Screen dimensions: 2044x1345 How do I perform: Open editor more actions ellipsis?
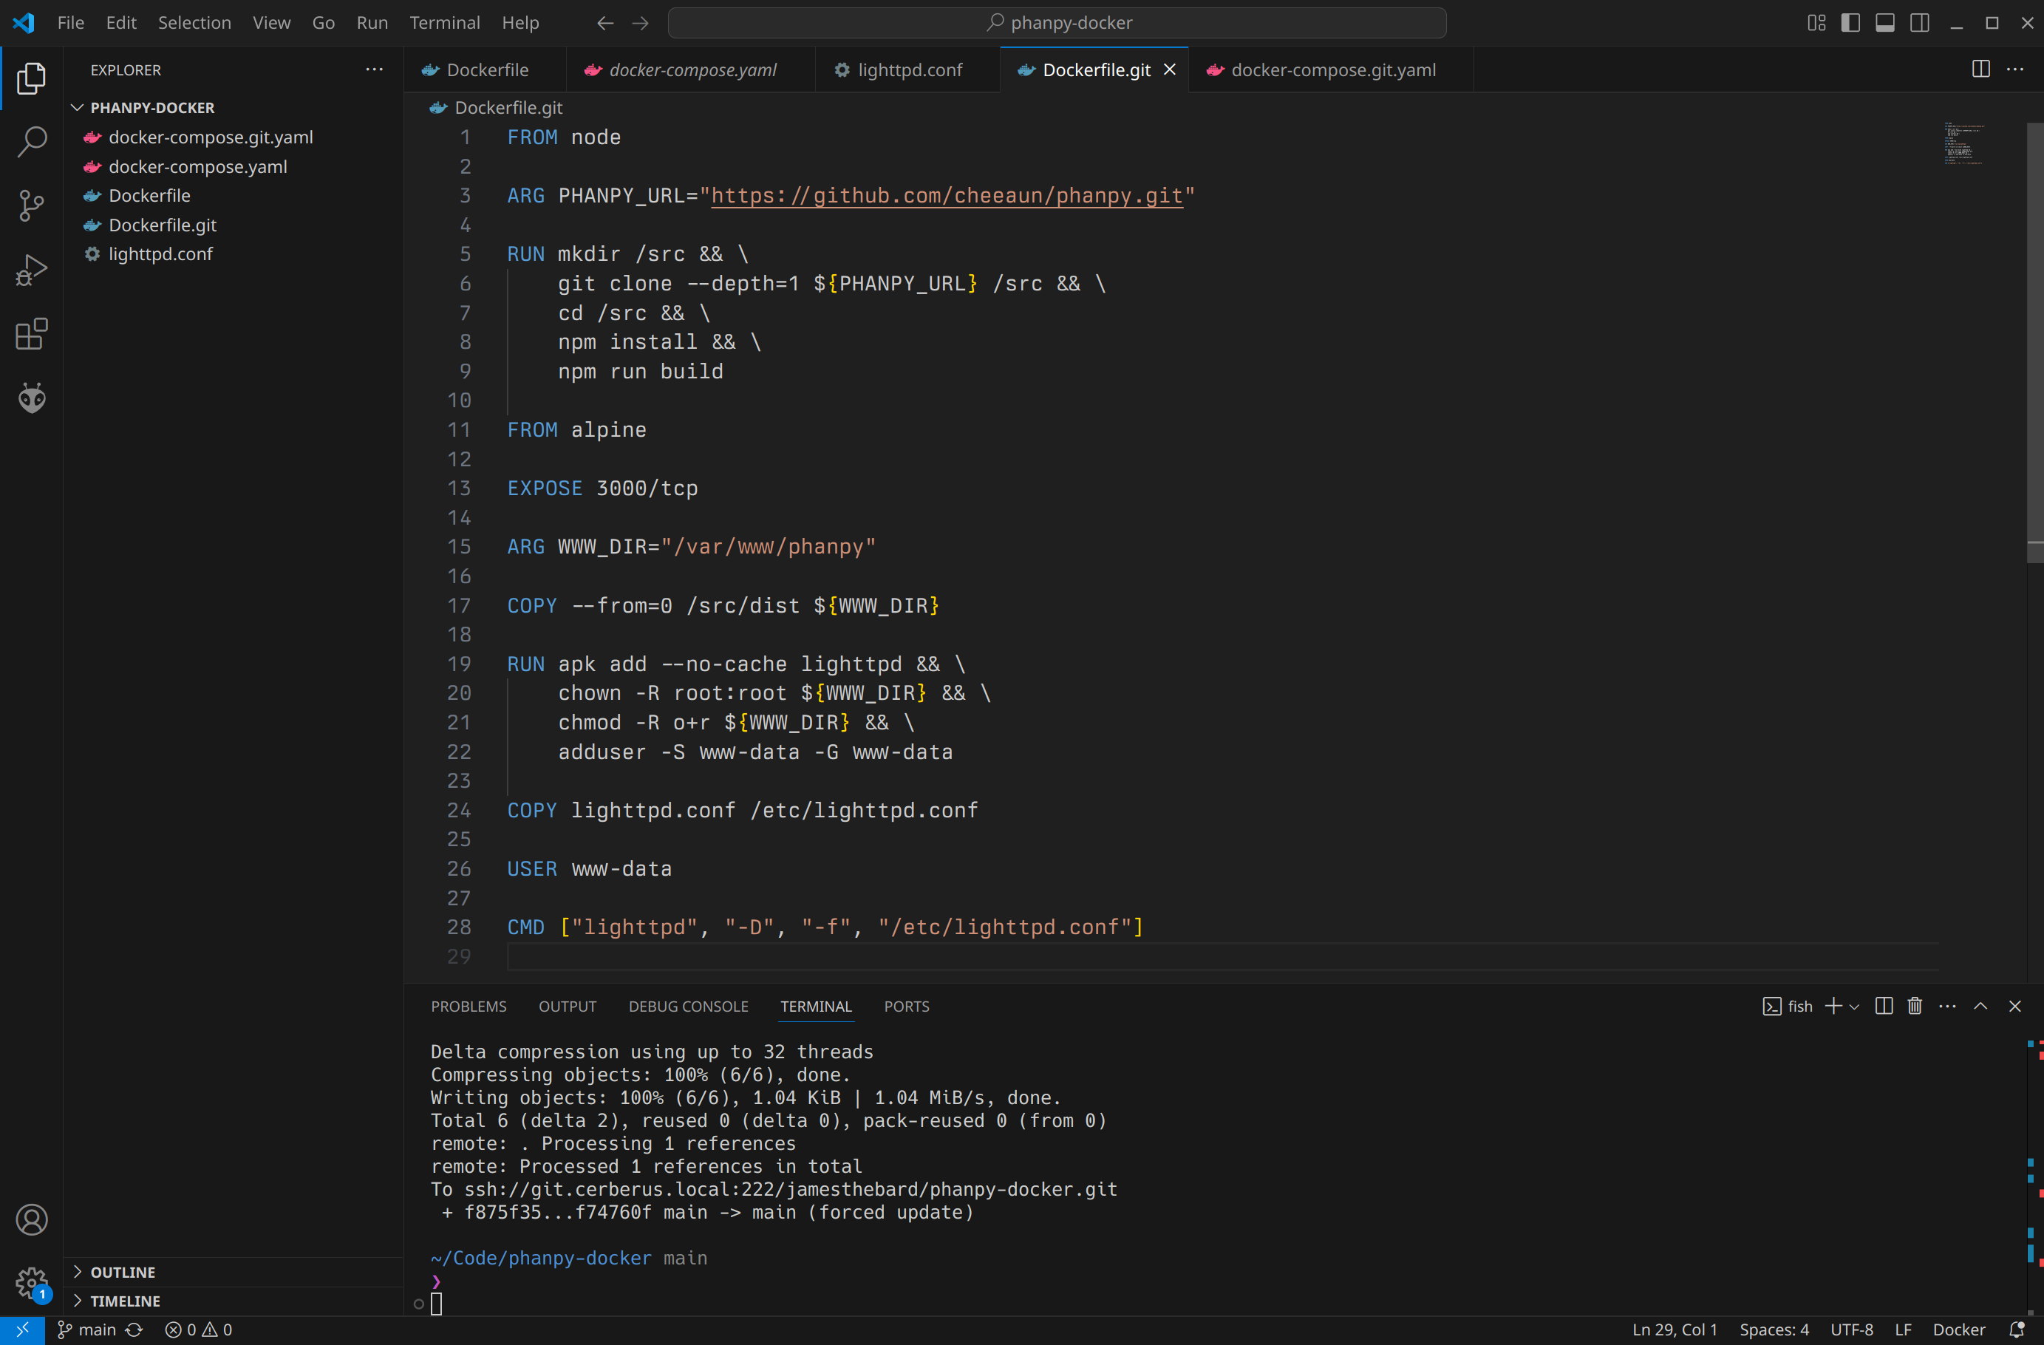click(x=2014, y=69)
